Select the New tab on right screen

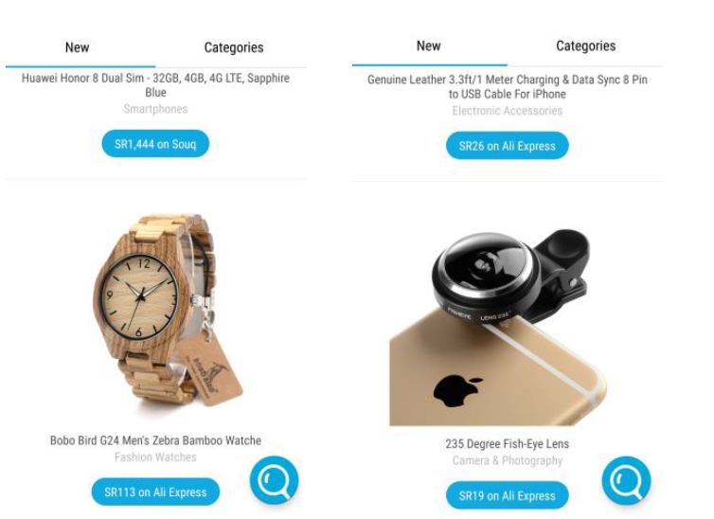pyautogui.click(x=428, y=46)
